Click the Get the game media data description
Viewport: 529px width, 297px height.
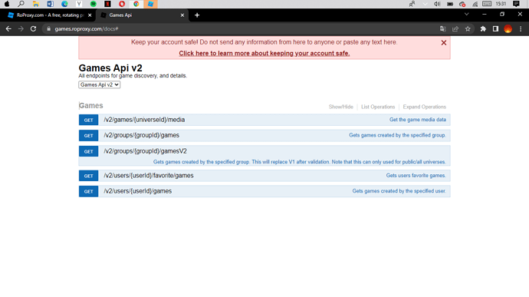(418, 120)
